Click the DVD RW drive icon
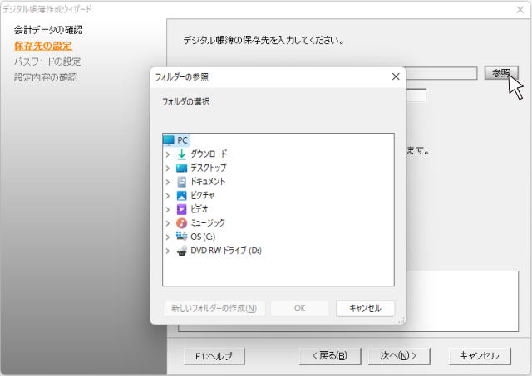 point(181,251)
